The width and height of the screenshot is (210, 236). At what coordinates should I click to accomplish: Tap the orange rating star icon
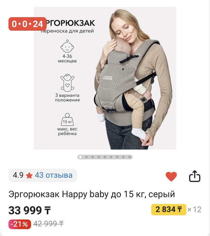click(29, 176)
